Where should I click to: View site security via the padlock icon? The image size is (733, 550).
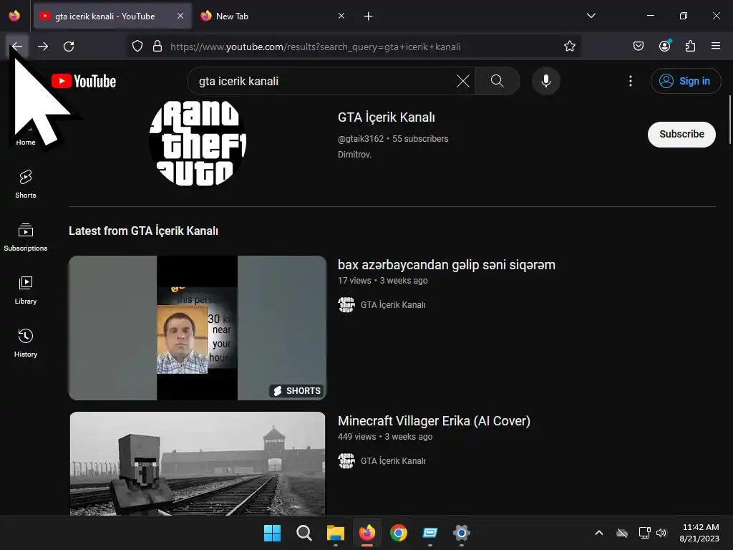click(157, 47)
